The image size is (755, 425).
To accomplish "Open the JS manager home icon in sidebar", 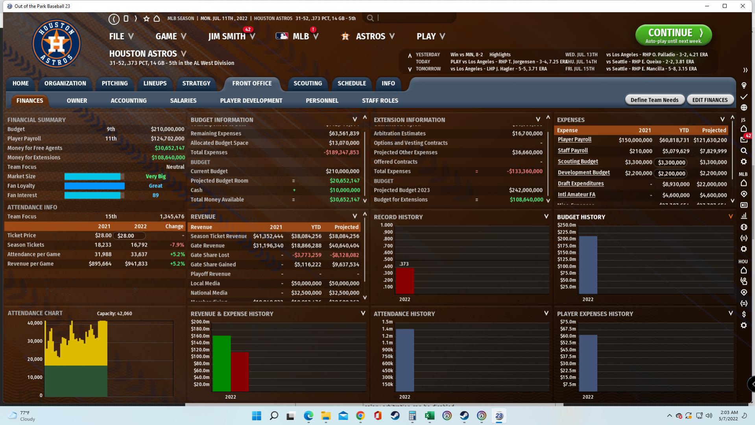I will (x=744, y=128).
